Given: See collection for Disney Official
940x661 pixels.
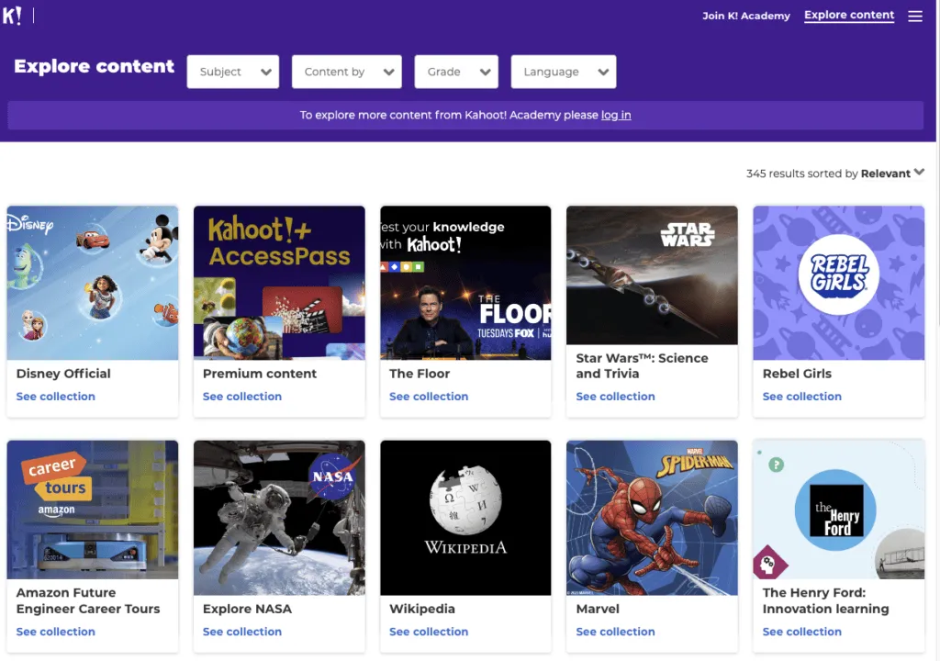Looking at the screenshot, I should [55, 397].
